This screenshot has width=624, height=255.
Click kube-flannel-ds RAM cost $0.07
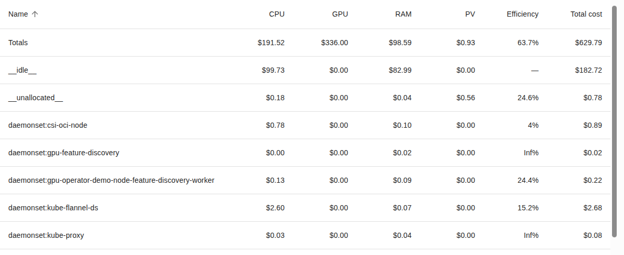pos(402,208)
